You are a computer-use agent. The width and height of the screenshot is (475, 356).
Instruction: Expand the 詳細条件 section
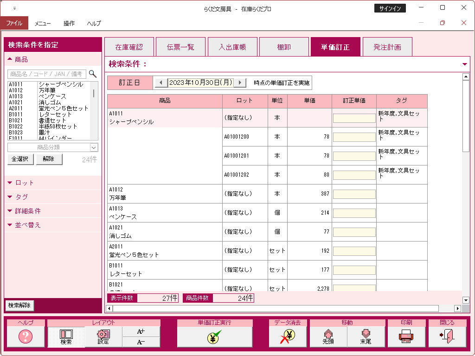coord(10,211)
